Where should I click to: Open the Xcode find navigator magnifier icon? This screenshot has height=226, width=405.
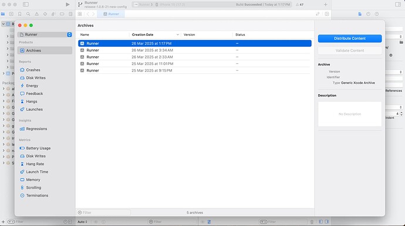[28, 14]
